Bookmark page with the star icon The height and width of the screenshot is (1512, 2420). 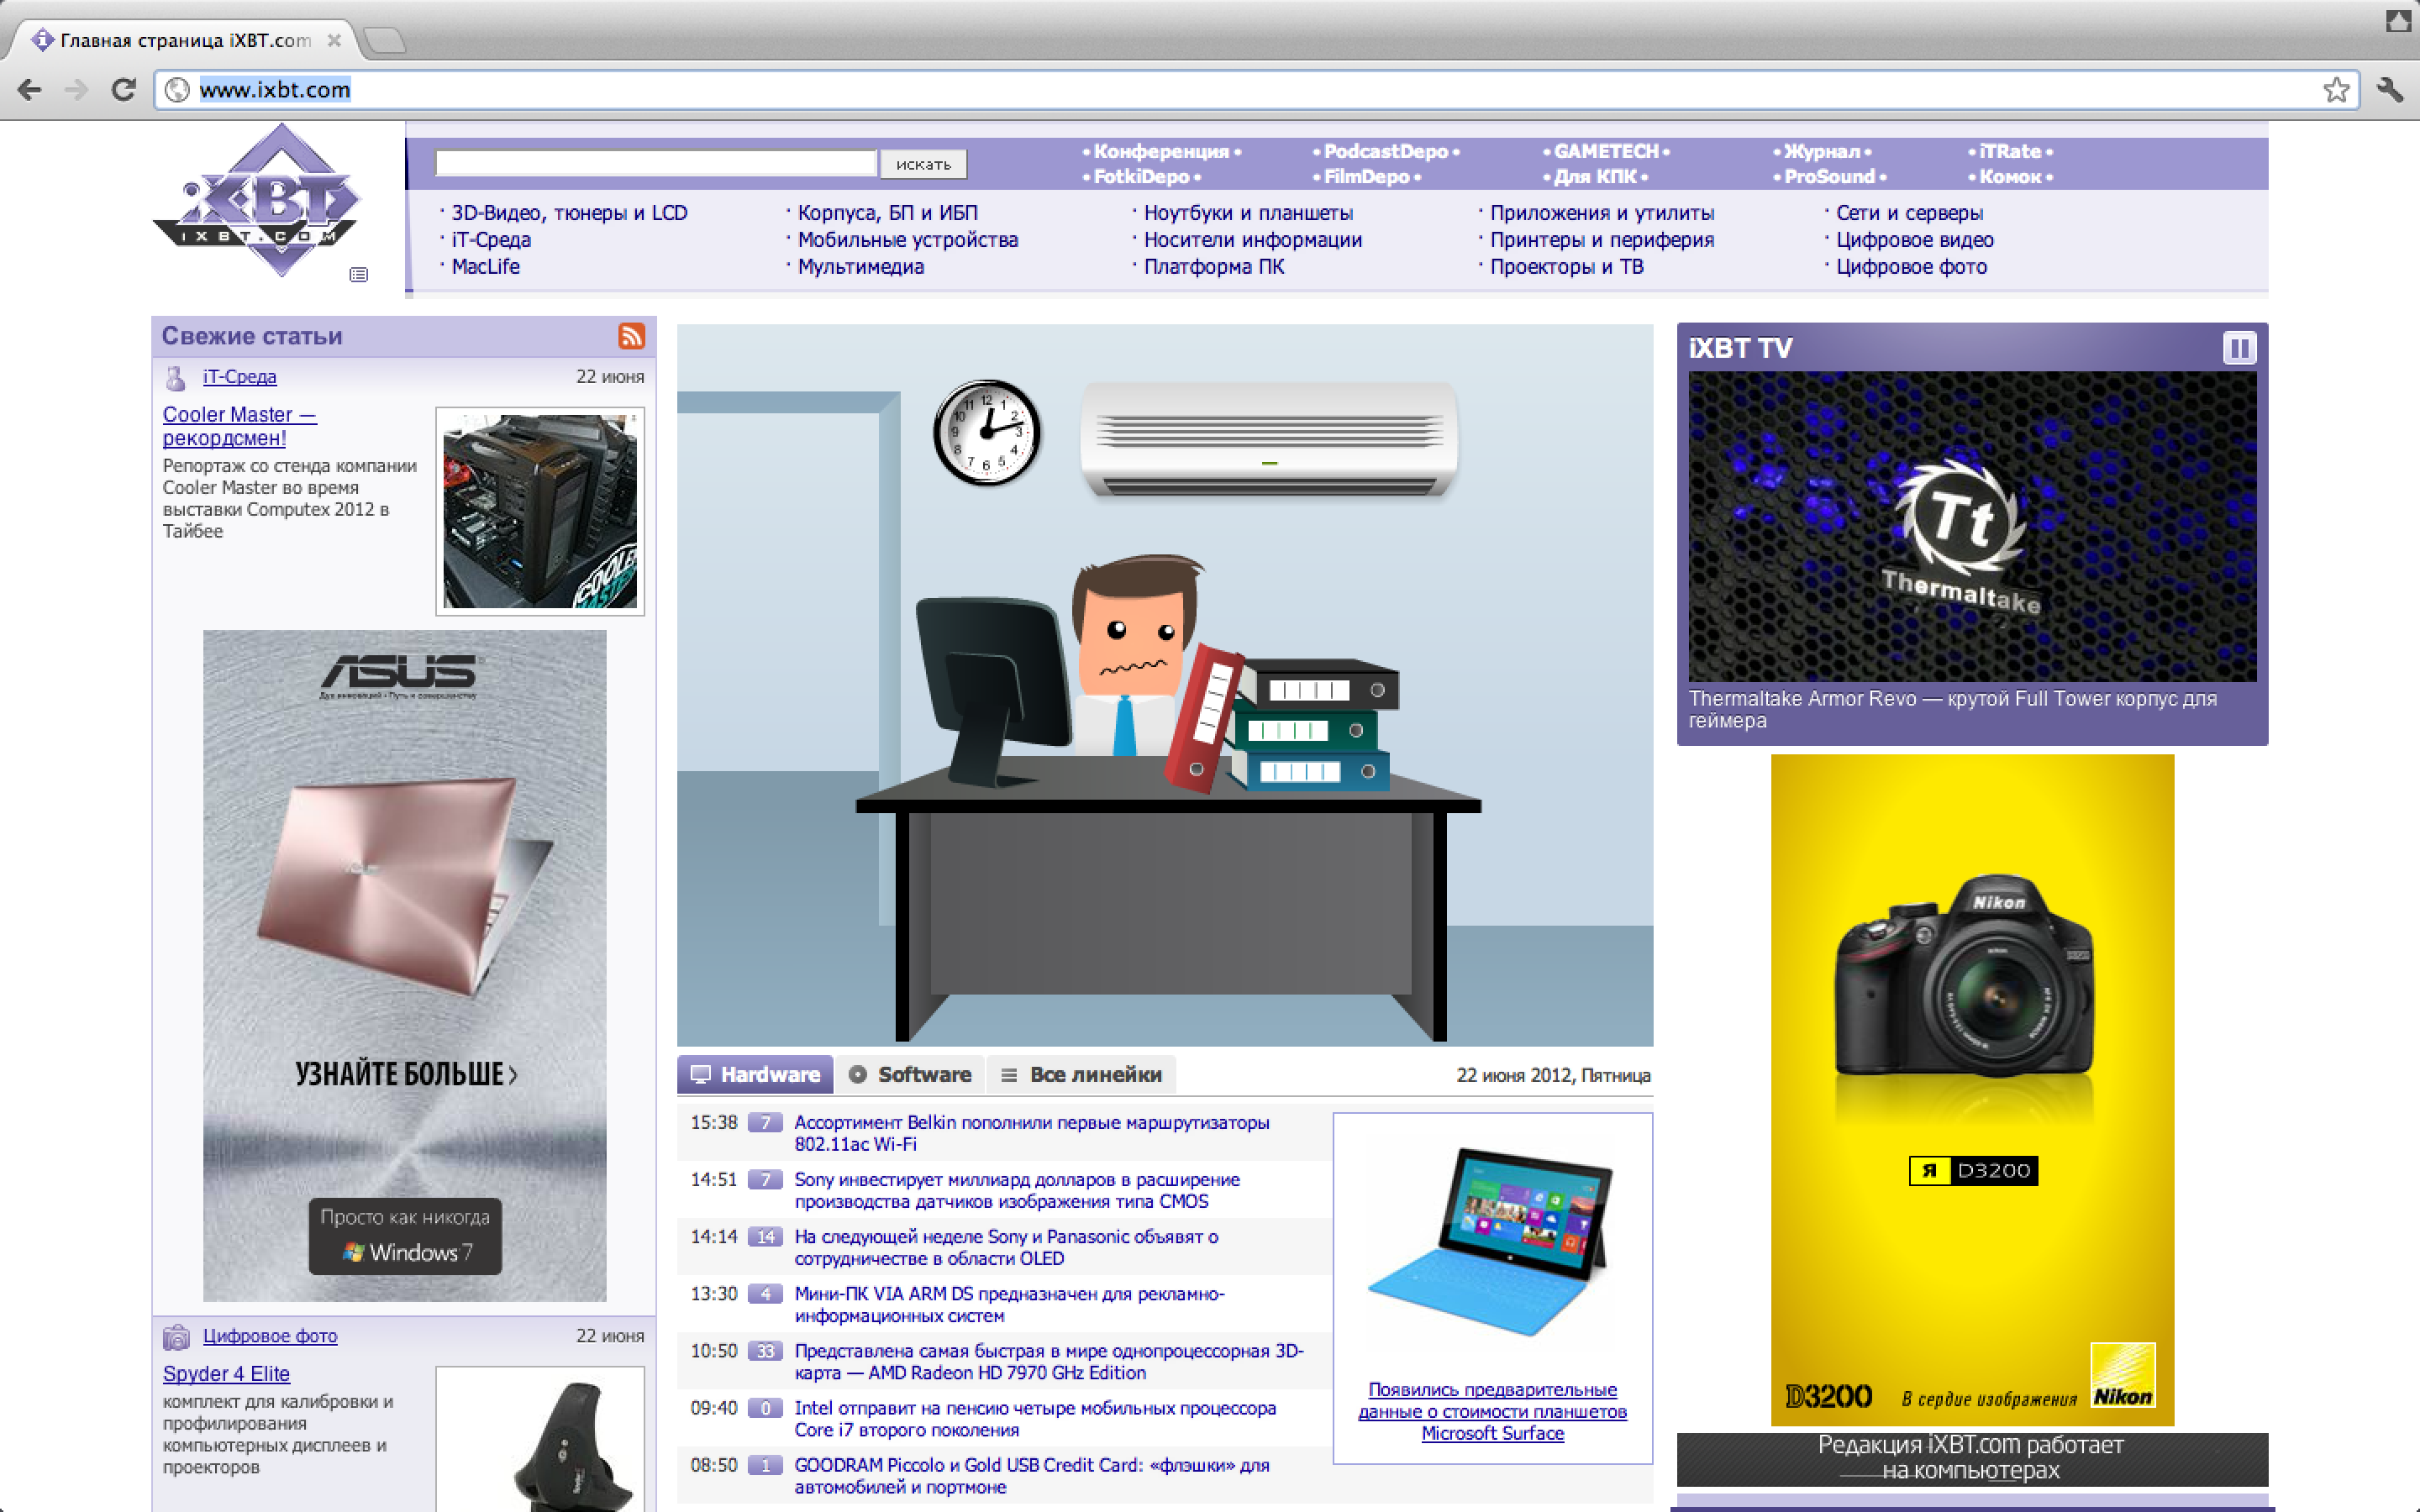click(2335, 90)
